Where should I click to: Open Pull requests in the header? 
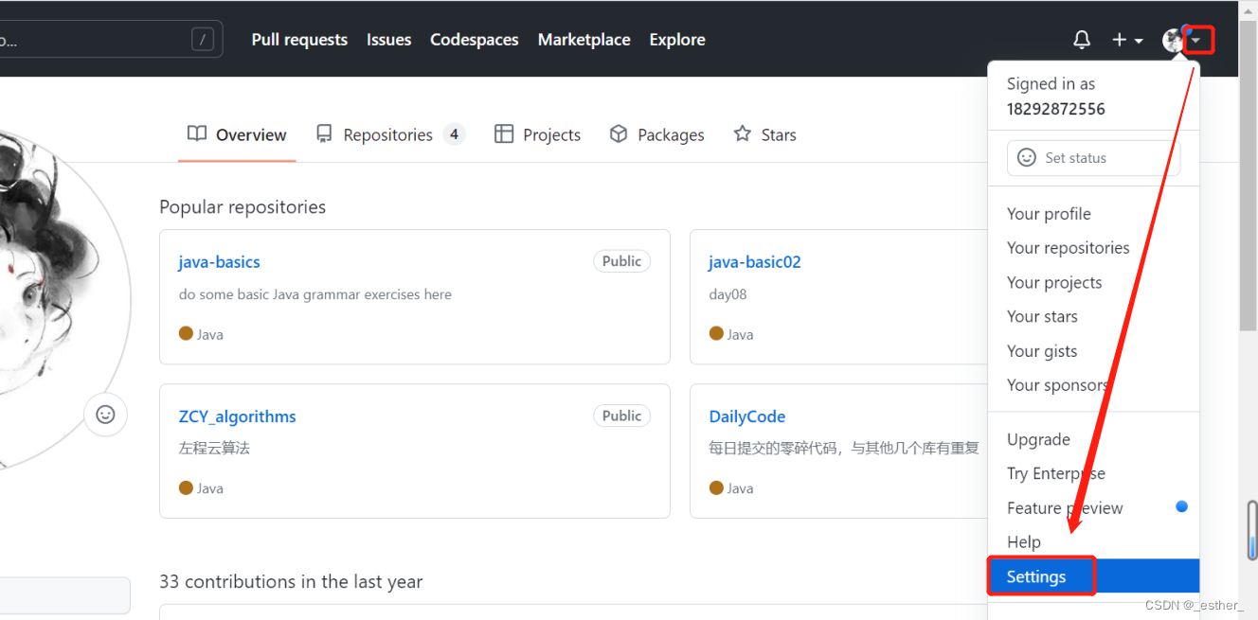299,40
